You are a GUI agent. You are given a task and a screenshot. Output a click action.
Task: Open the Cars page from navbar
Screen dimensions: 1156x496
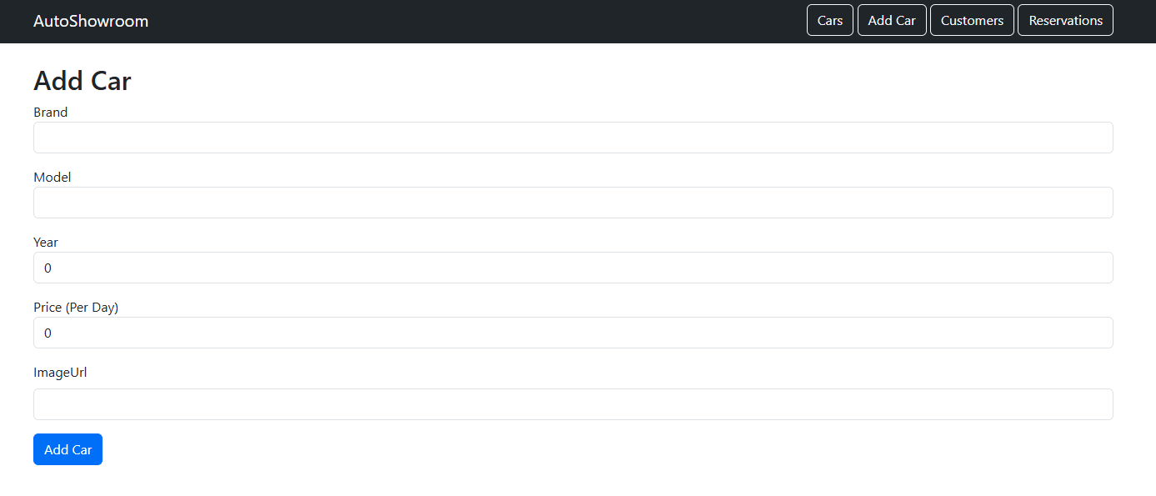coord(829,21)
